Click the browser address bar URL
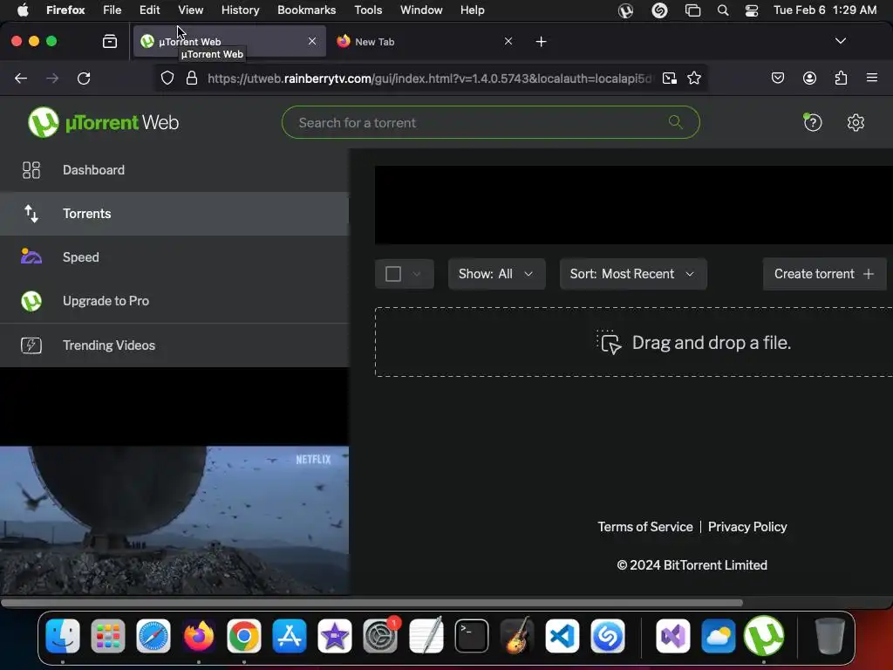The height and width of the screenshot is (670, 893). point(430,78)
